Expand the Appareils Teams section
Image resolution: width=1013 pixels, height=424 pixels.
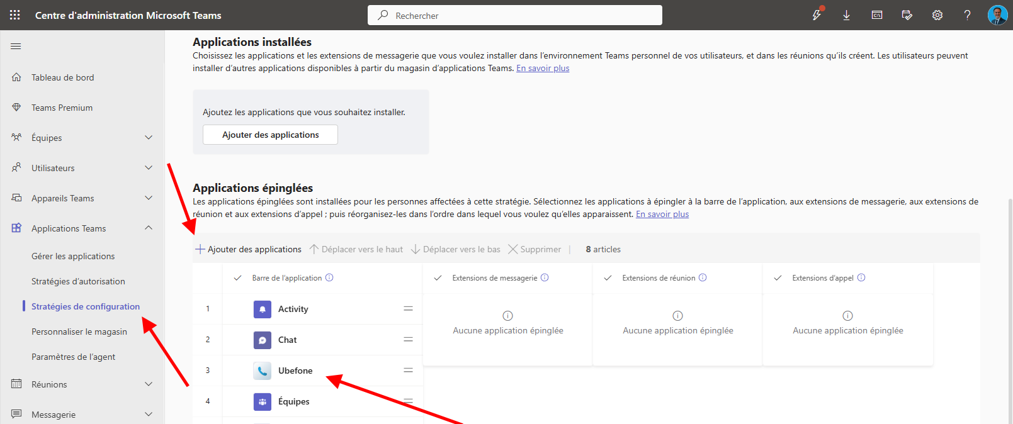[149, 198]
